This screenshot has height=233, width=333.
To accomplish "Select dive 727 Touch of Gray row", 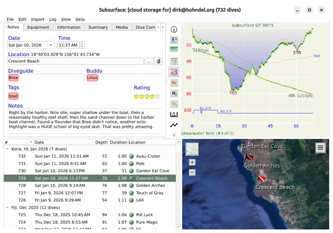I will click(90, 193).
